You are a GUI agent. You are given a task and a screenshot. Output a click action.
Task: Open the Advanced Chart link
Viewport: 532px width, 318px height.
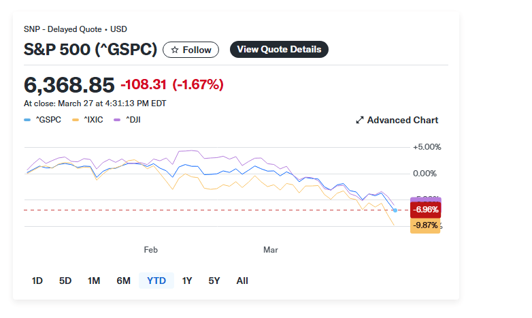(x=402, y=120)
